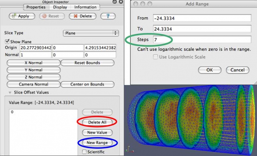Click the Apply button with green icon
This screenshot has height=156, width=257.
click(22, 16)
